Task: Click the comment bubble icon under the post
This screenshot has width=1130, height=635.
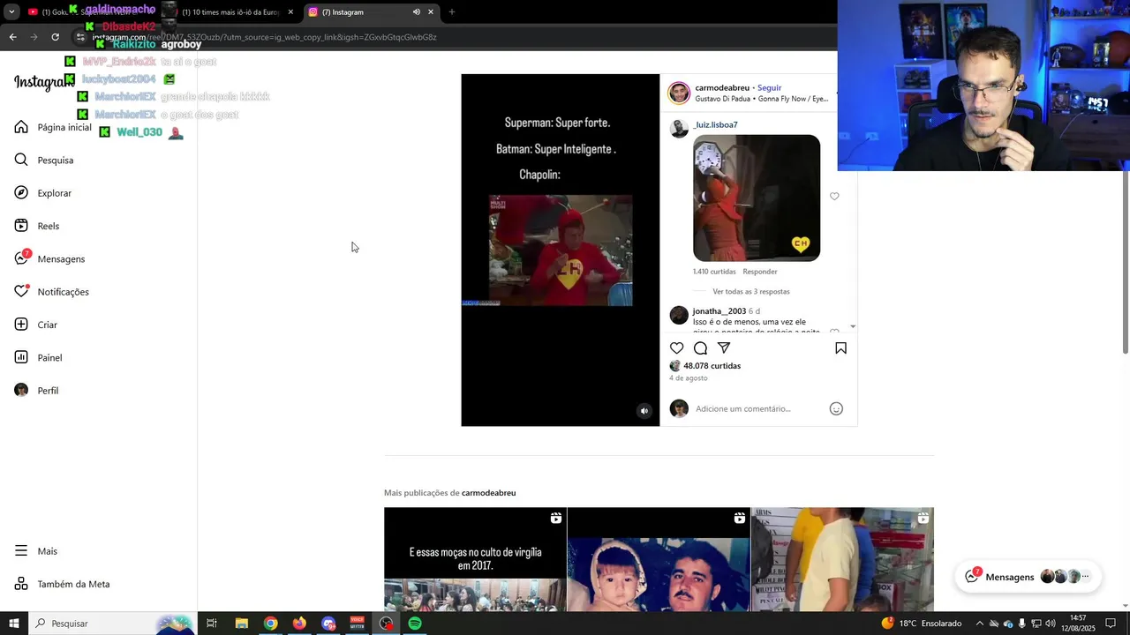Action: click(700, 348)
